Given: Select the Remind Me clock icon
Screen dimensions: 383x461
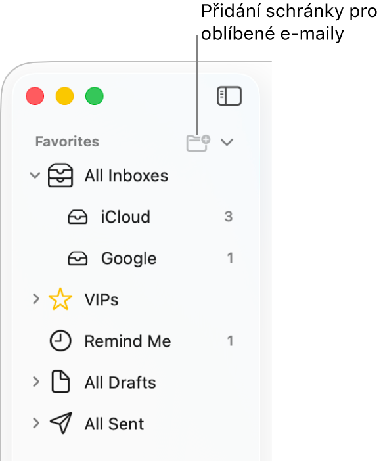Looking at the screenshot, I should (60, 341).
